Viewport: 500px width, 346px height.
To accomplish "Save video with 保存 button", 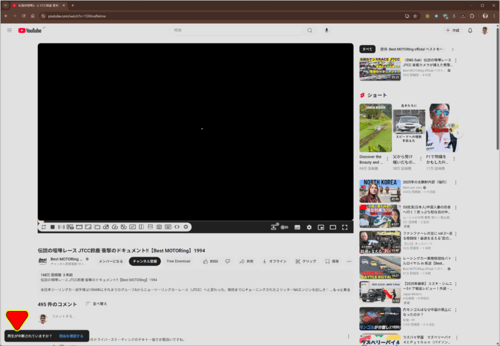I will click(x=332, y=261).
